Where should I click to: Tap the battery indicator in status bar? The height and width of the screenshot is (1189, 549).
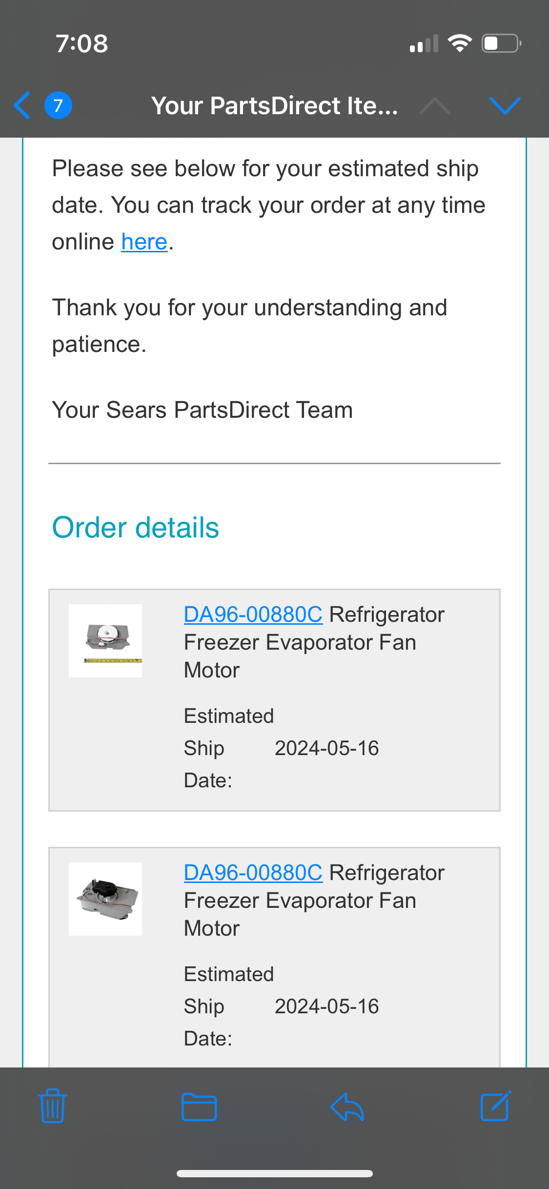(498, 43)
